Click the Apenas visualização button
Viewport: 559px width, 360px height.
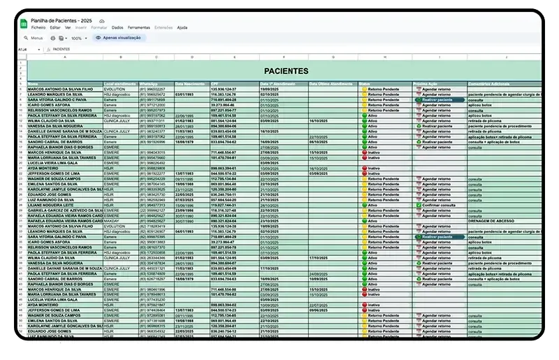point(119,38)
